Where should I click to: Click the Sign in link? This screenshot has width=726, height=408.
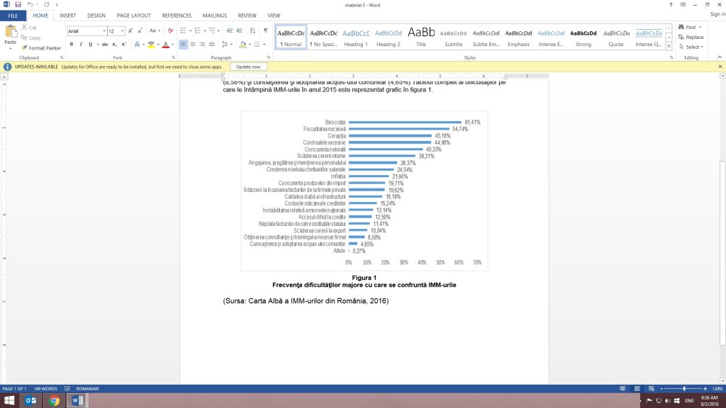pos(717,14)
